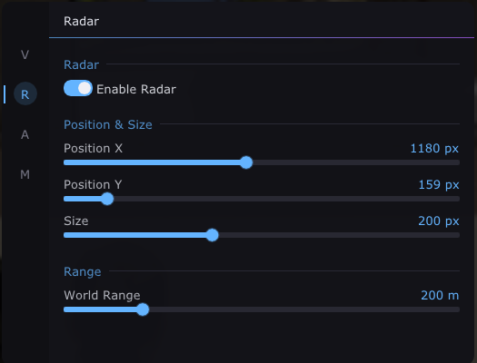Click the Range section header
477x363 pixels.
coord(82,271)
